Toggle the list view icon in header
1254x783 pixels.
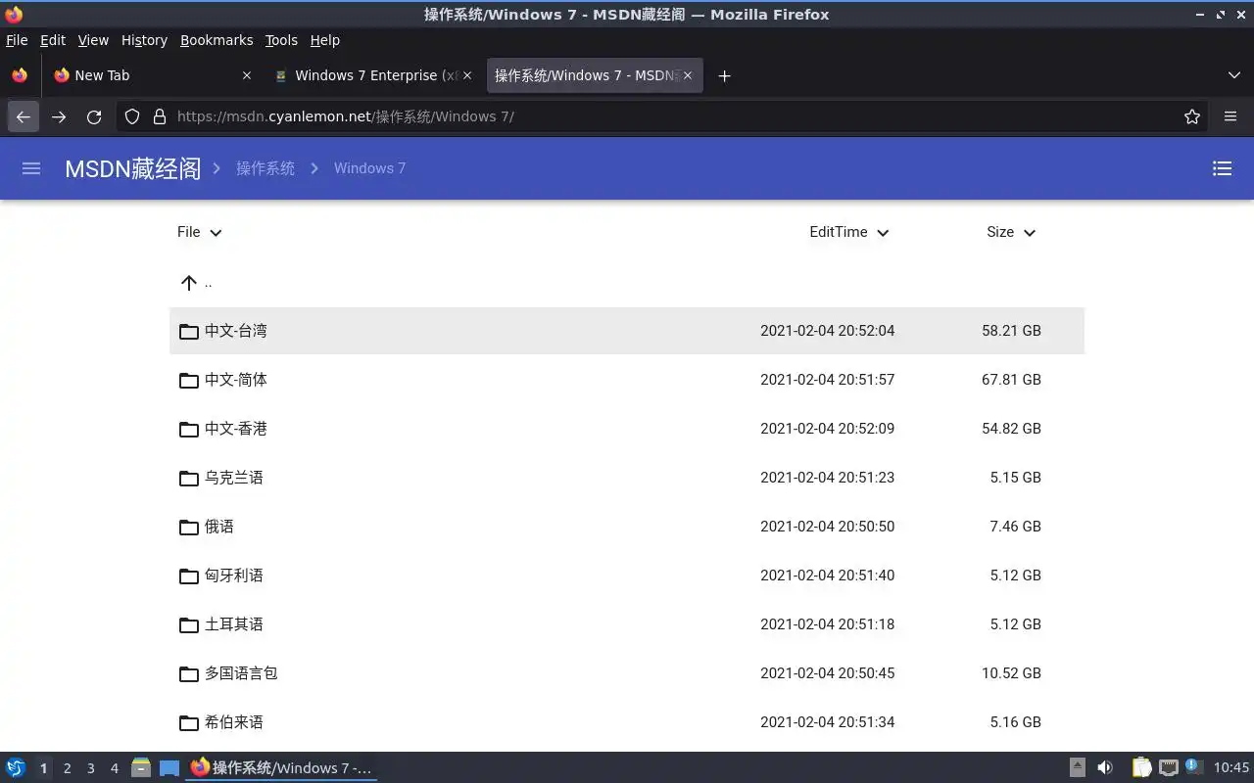[1222, 168]
